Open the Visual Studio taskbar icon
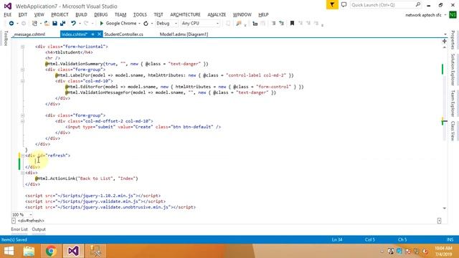The height and width of the screenshot is (258, 459). (73, 251)
